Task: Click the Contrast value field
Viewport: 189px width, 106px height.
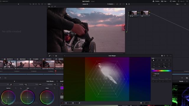Action: point(25,85)
